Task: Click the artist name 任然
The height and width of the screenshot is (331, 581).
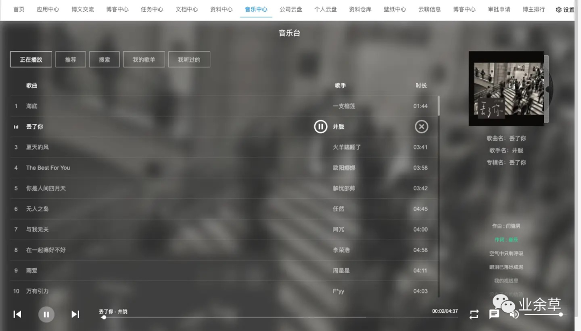Action: pos(338,209)
